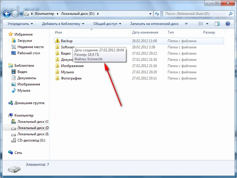Open address bar history dropdown
The image size is (237, 178).
[150, 14]
